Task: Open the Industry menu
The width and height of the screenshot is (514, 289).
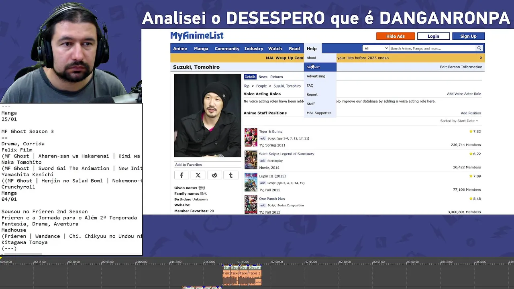Action: 254,49
